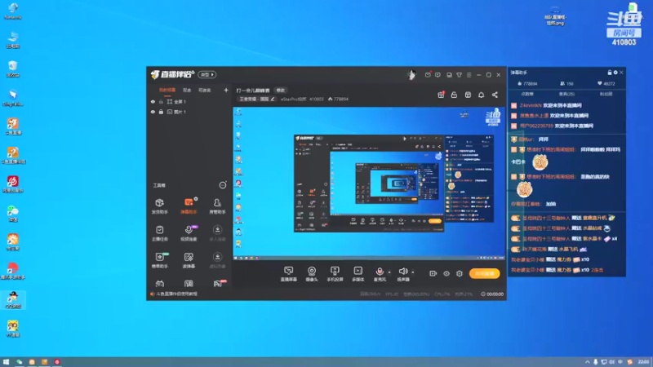This screenshot has width=653, height=367.
Task: Open the 主播任务 streamer tasks tool
Action: pos(159,233)
